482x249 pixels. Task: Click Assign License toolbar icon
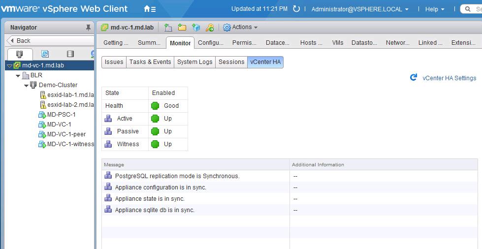(x=210, y=28)
